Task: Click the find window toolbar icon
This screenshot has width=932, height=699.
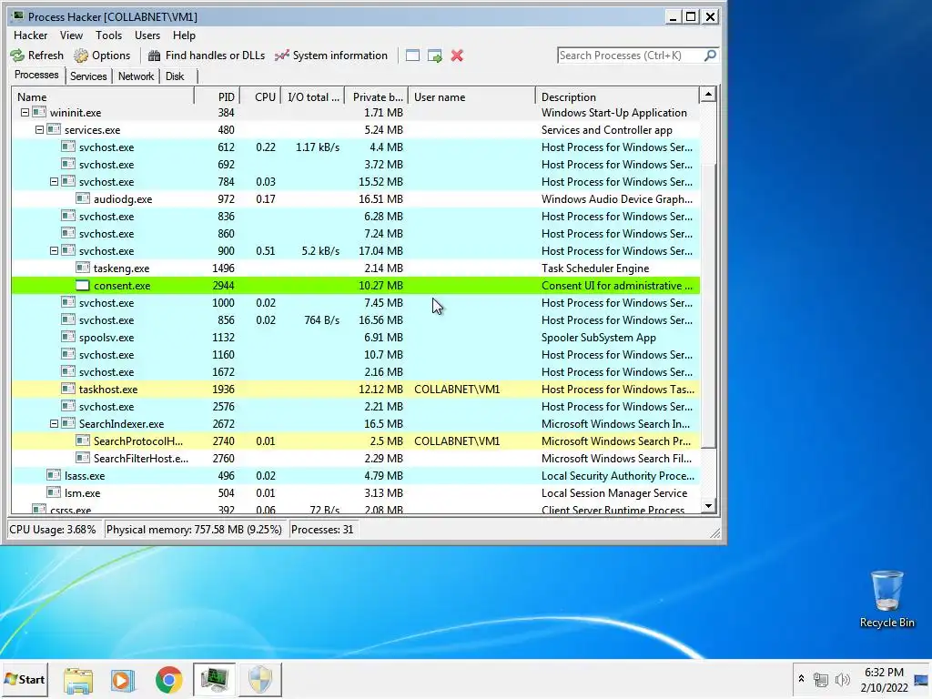Action: pyautogui.click(x=412, y=56)
